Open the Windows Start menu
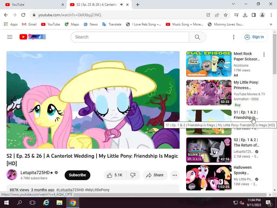 pos(6,203)
